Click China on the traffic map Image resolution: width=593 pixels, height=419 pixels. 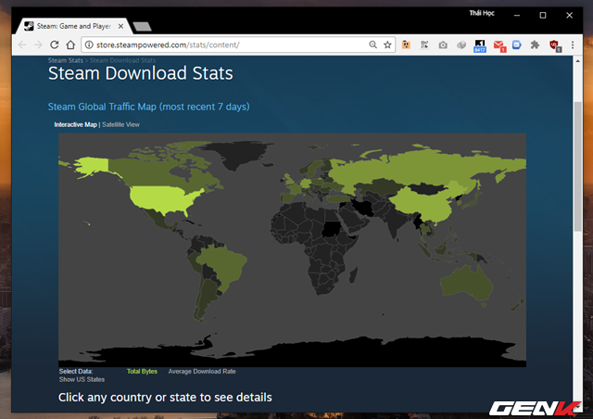pyautogui.click(x=423, y=207)
